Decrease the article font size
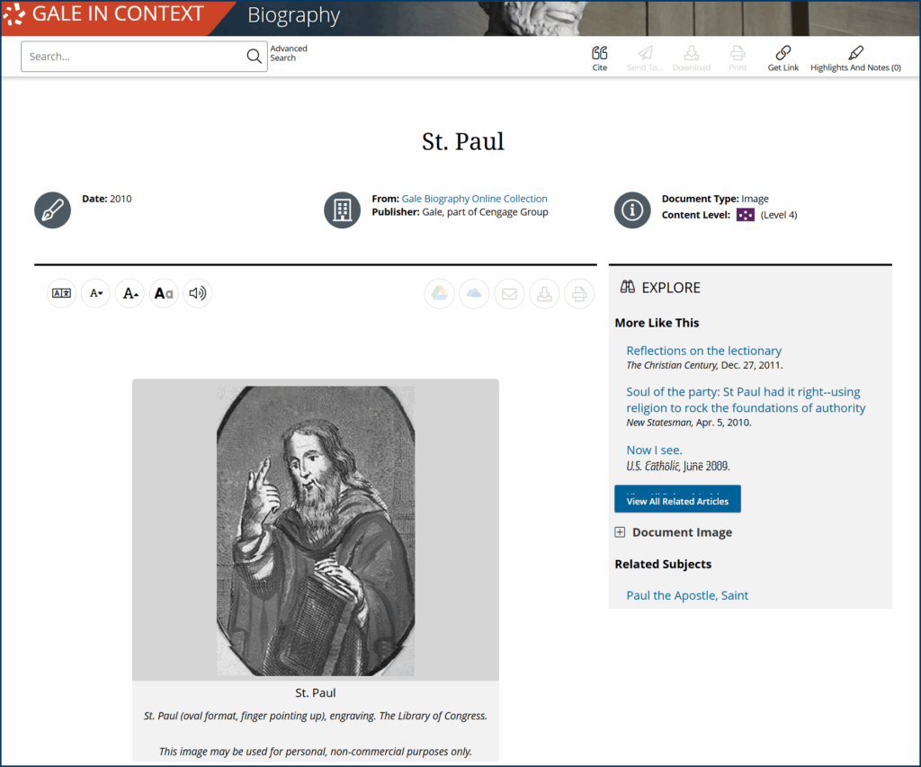The width and height of the screenshot is (921, 767). coord(95,293)
